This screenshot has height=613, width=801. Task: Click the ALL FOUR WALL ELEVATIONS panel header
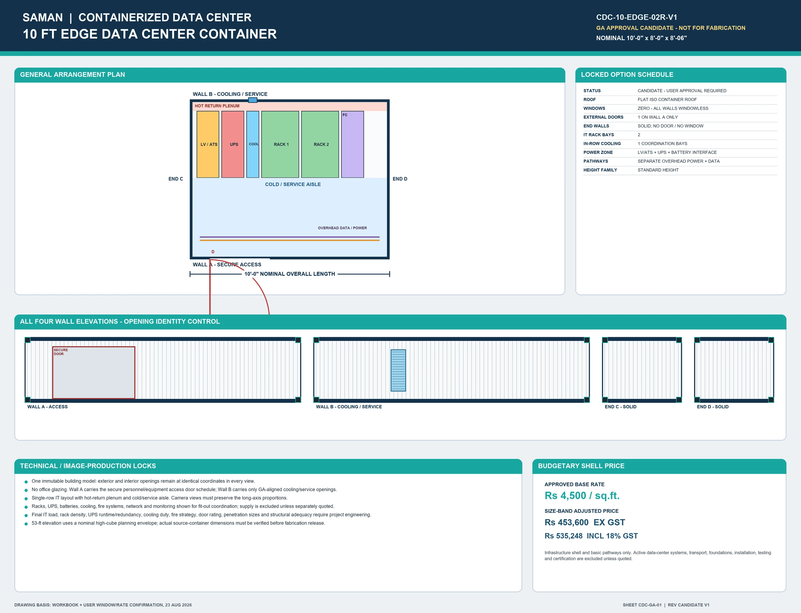pyautogui.click(x=400, y=322)
